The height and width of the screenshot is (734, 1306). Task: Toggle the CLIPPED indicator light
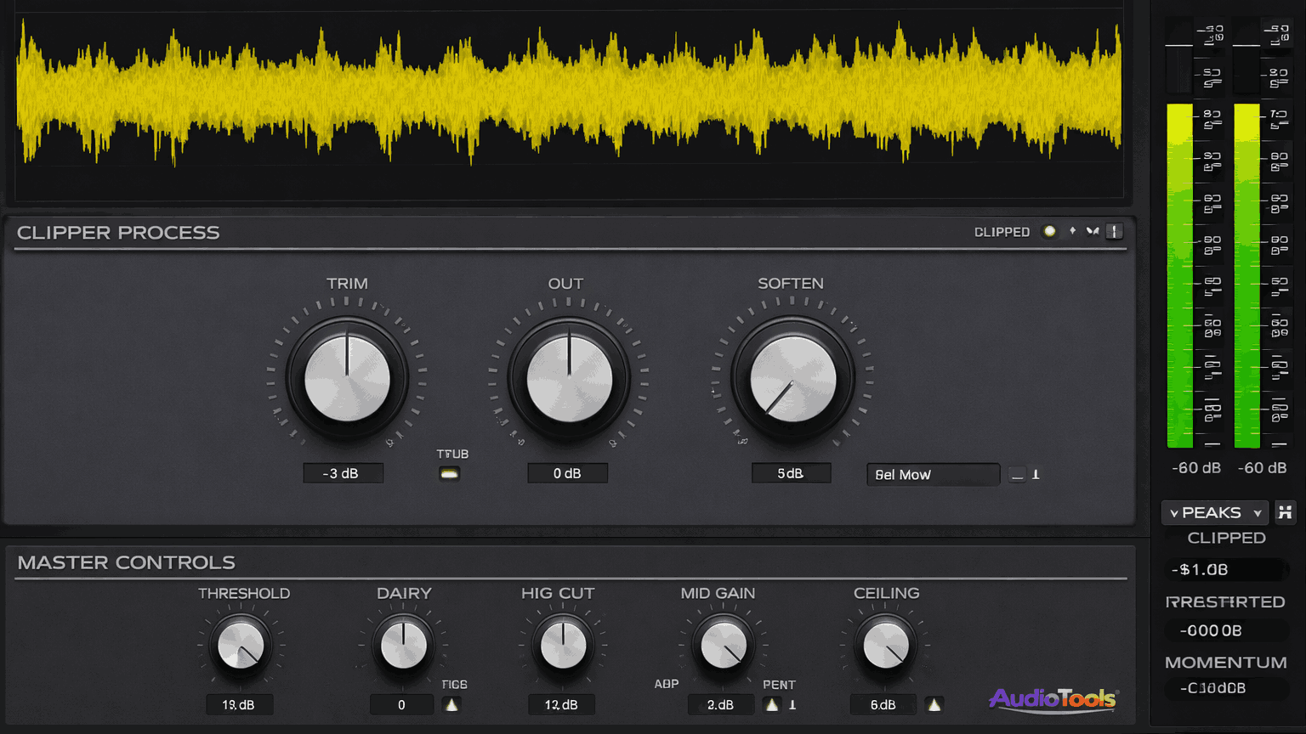pyautogui.click(x=1049, y=231)
